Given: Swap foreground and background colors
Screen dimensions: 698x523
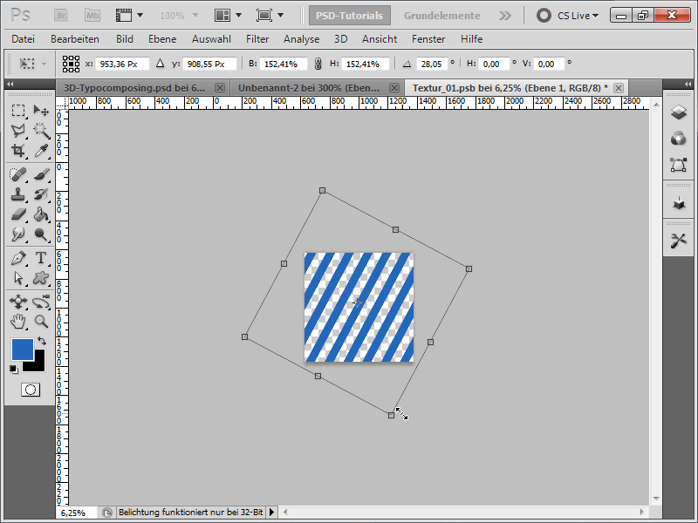Looking at the screenshot, I should click(42, 341).
